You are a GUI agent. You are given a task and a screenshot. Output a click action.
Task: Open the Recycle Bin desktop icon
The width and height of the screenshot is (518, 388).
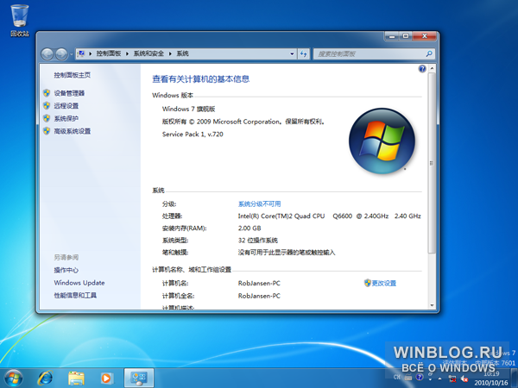pos(20,20)
